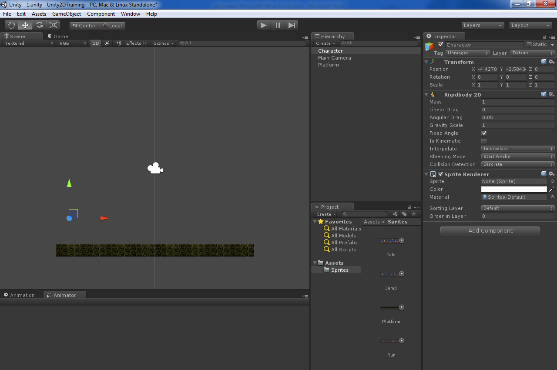Click Create button in Hierarchy panel
This screenshot has height=370, width=557.
(x=325, y=43)
